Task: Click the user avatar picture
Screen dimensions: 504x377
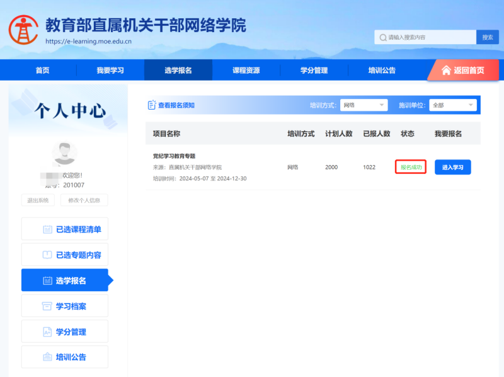Action: [64, 154]
